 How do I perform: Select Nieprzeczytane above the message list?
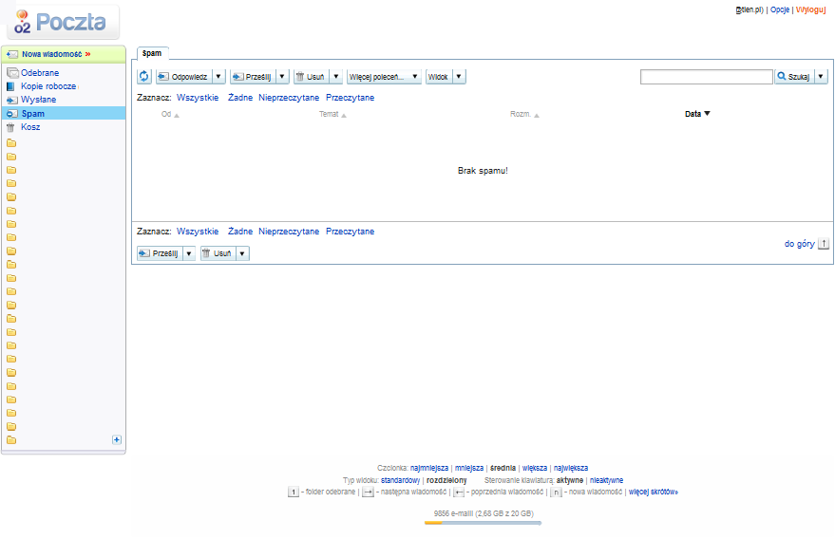(289, 98)
